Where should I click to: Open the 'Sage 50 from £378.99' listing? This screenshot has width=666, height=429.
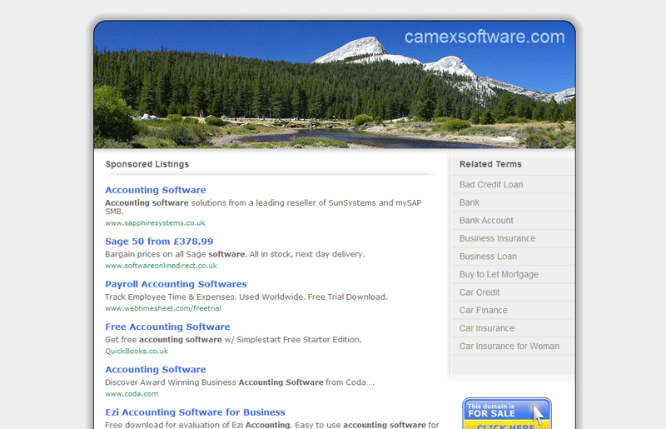click(159, 242)
